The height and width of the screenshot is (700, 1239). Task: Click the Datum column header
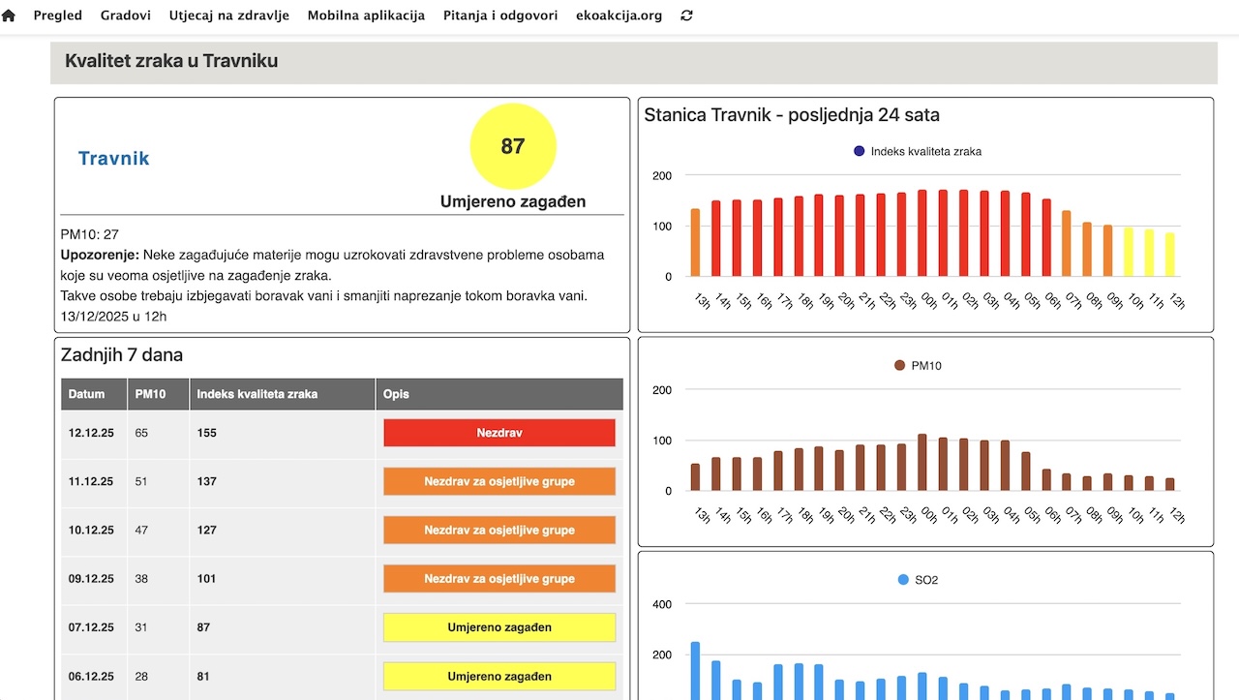(x=94, y=394)
